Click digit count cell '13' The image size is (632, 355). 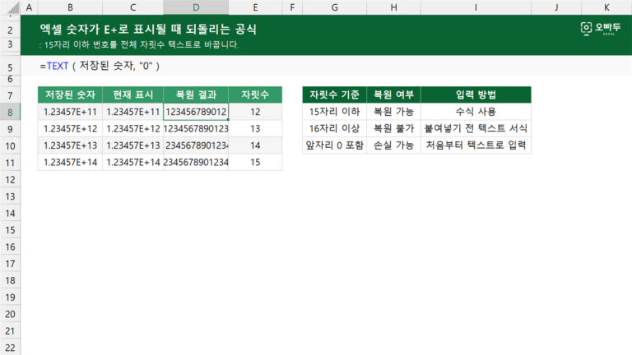pyautogui.click(x=255, y=129)
